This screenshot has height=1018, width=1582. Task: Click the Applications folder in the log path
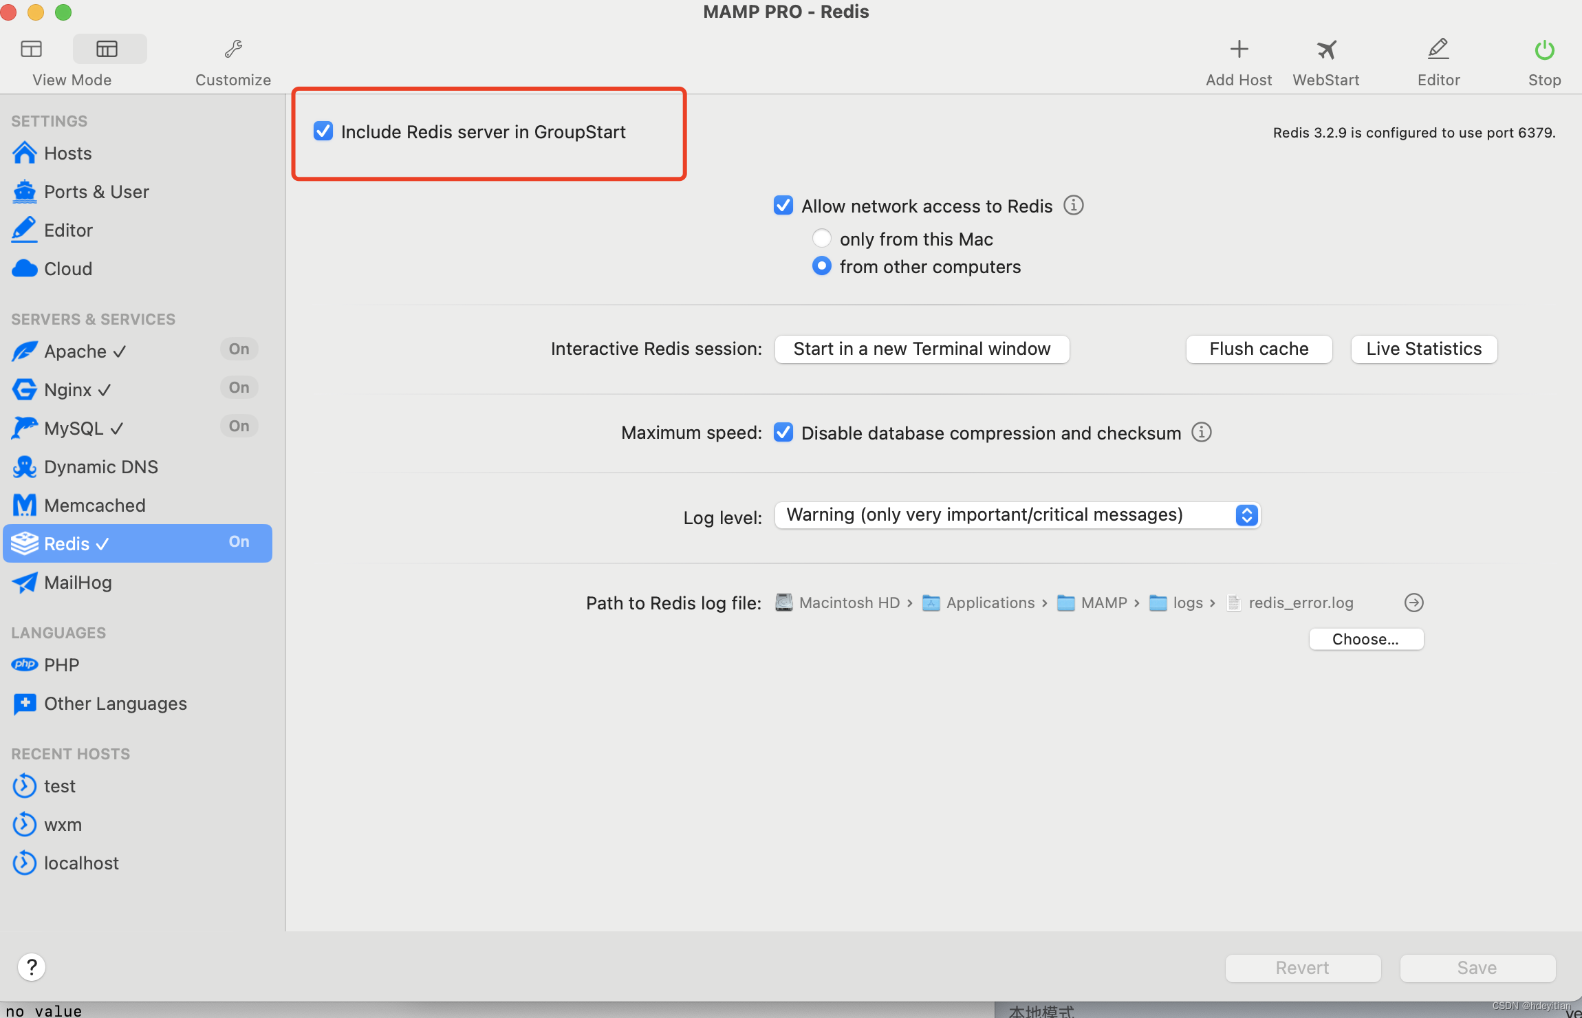(989, 603)
